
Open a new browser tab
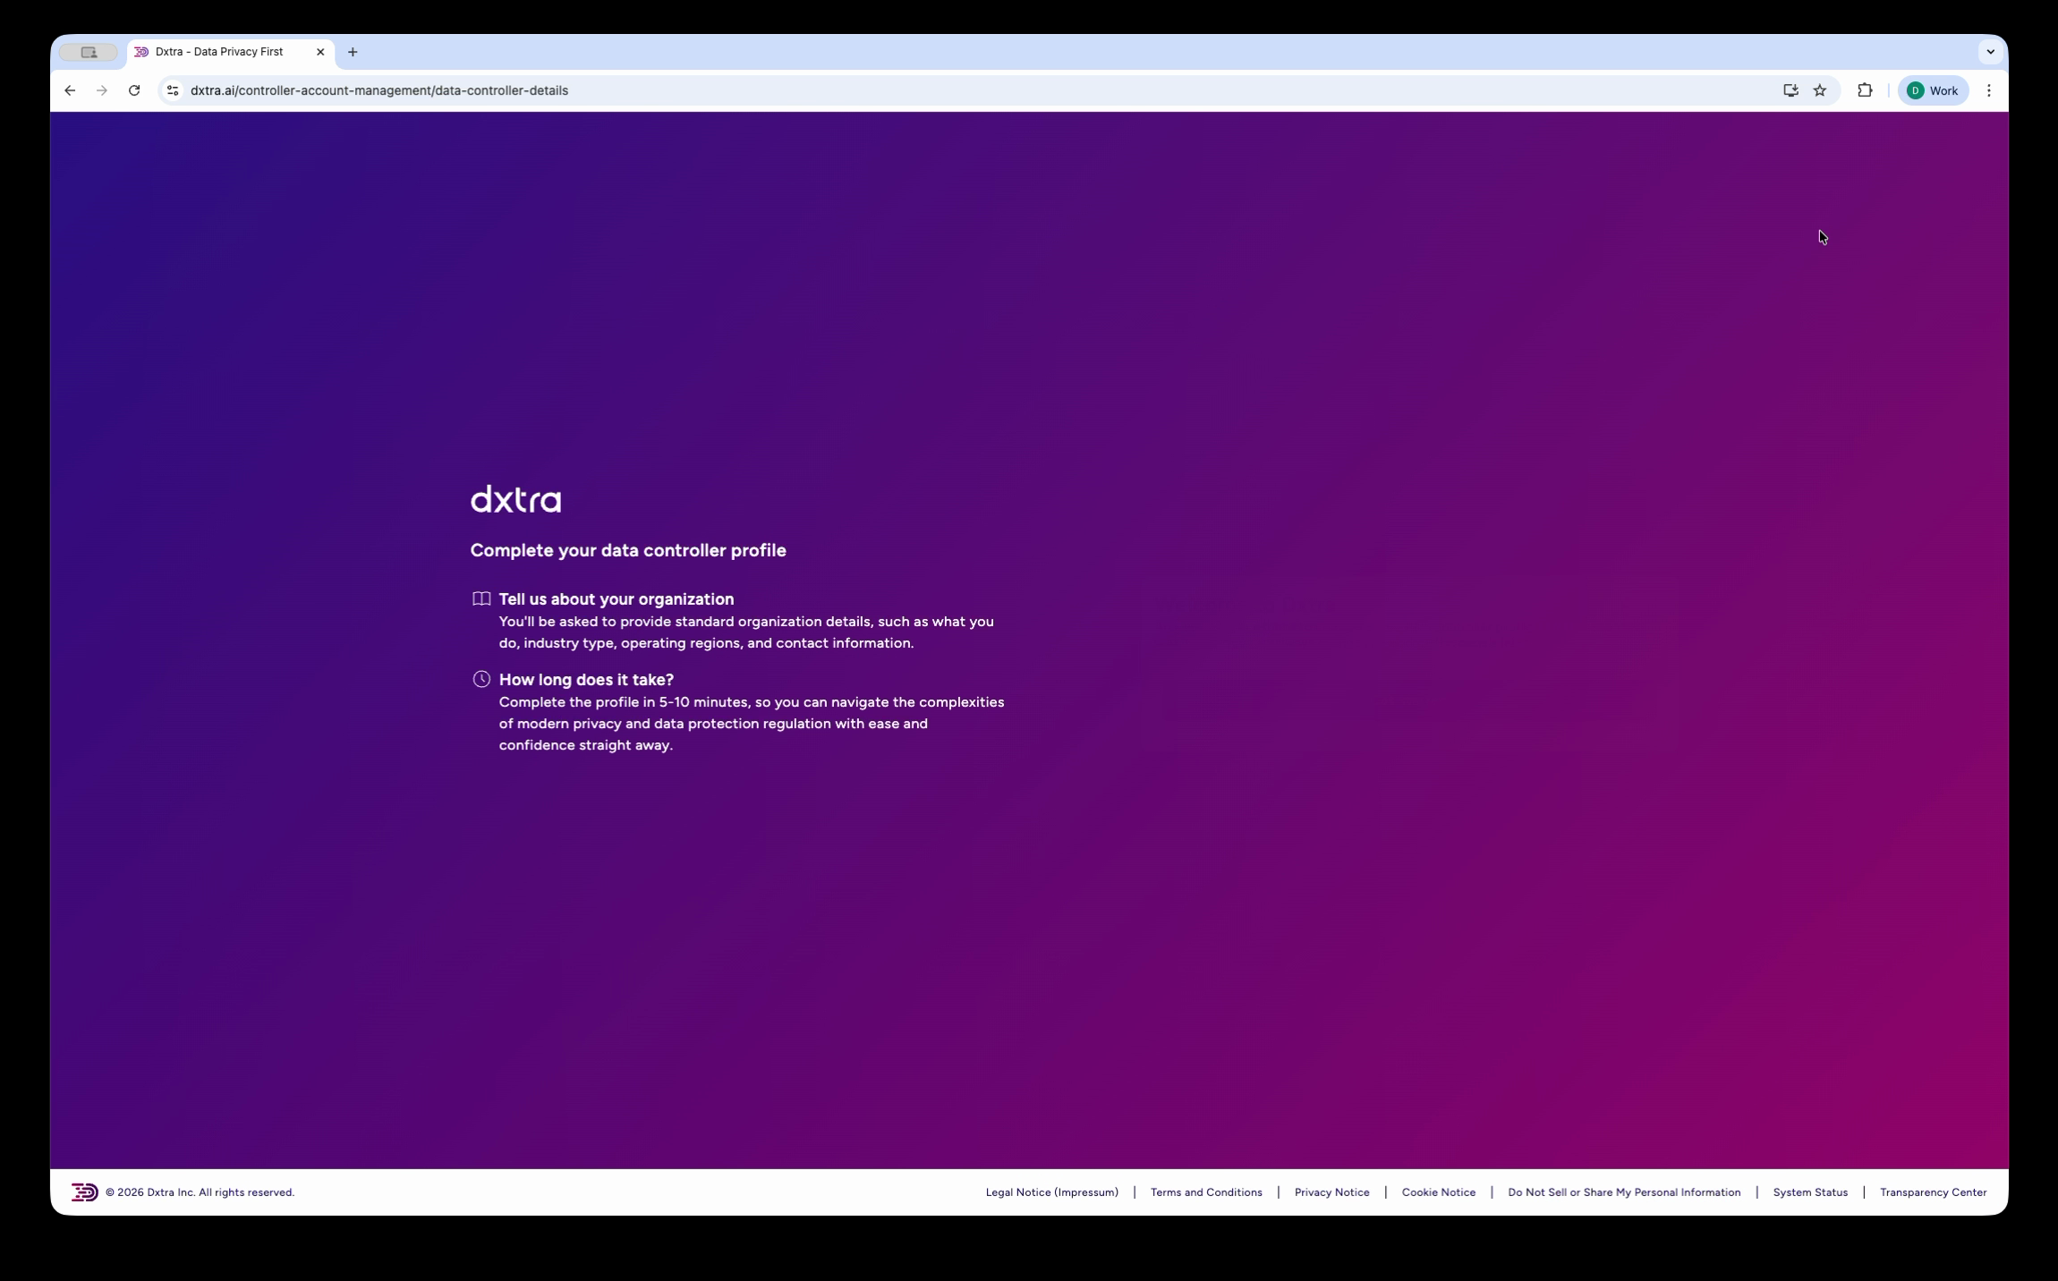point(353,52)
